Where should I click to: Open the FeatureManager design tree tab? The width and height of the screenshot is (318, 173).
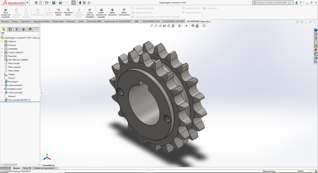[4, 29]
